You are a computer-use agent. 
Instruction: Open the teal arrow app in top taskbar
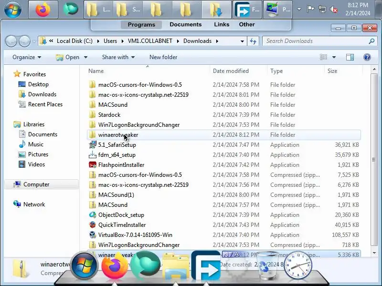[x=71, y=9]
